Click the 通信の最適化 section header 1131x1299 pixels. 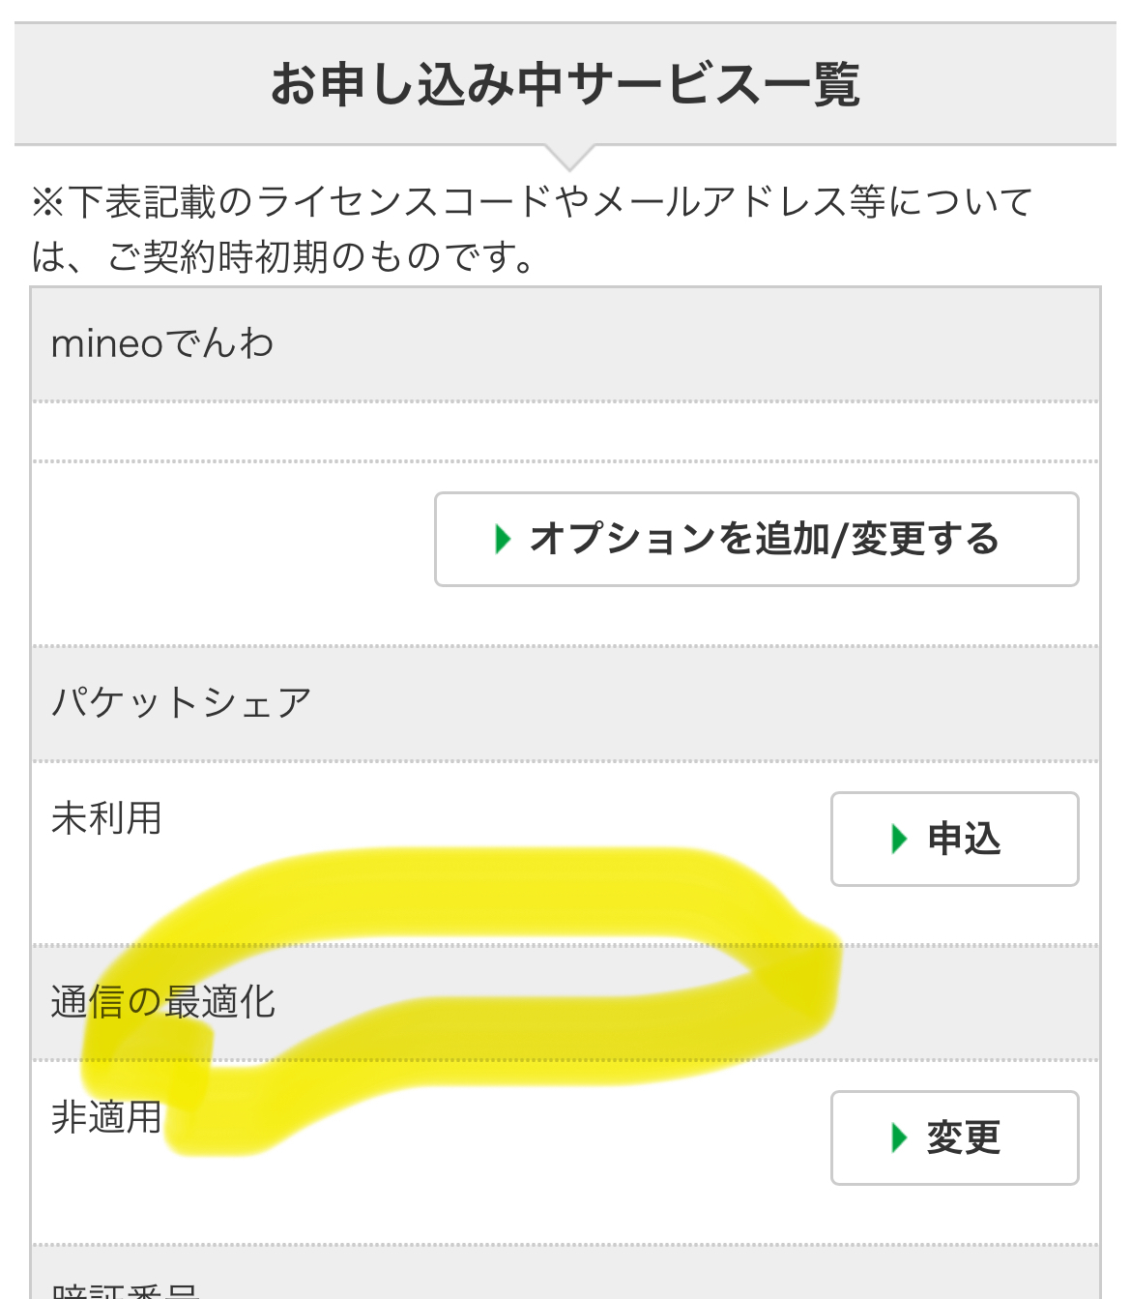162,1002
